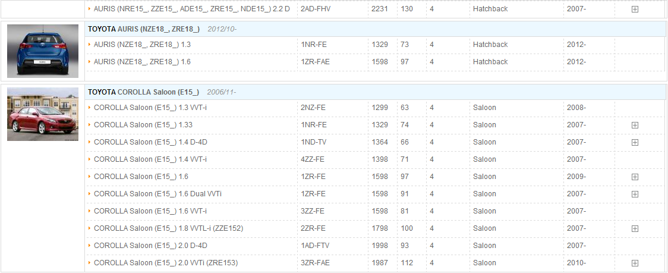Viewport: 668px width, 273px height.
Task: Select year 2008- in Corolla 1.3 VVT-i row
Action: pyautogui.click(x=576, y=108)
